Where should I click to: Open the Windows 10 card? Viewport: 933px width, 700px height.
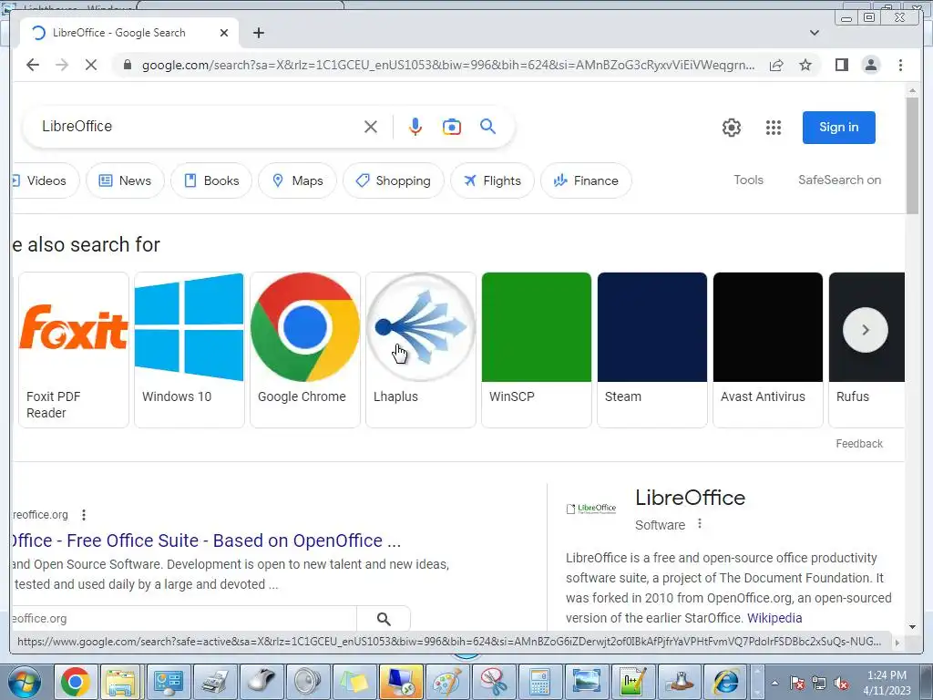coord(190,350)
